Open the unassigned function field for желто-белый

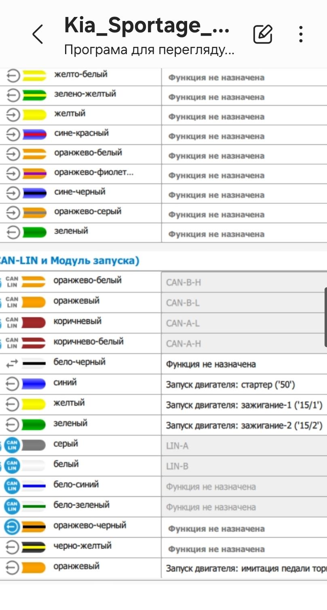click(x=244, y=77)
